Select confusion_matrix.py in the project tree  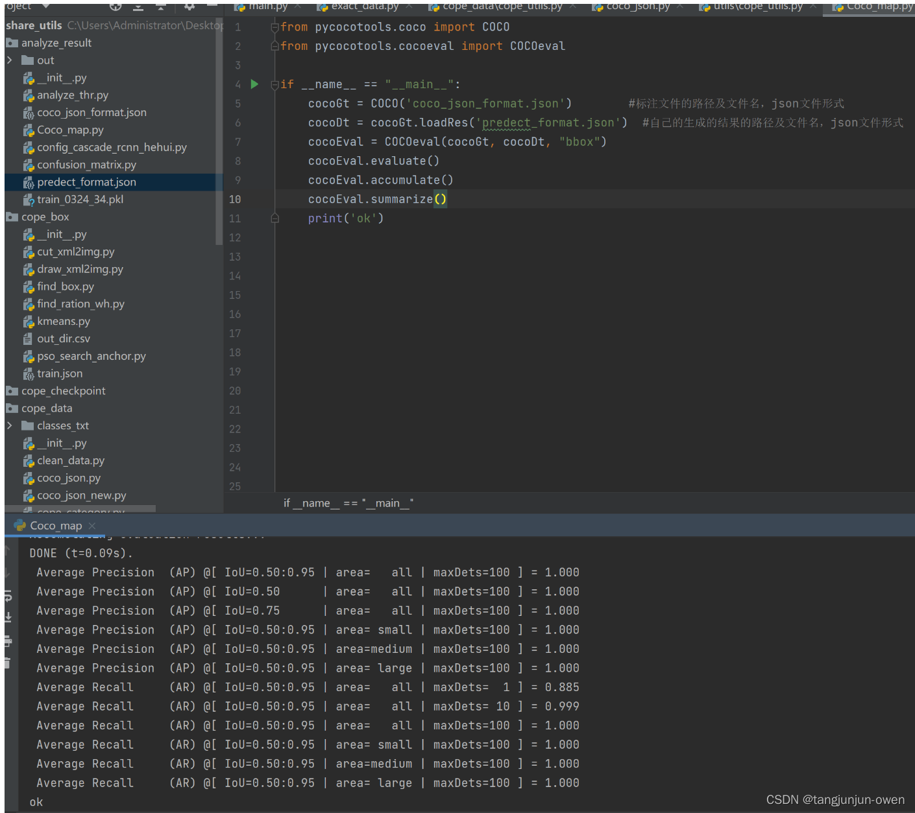pos(86,165)
